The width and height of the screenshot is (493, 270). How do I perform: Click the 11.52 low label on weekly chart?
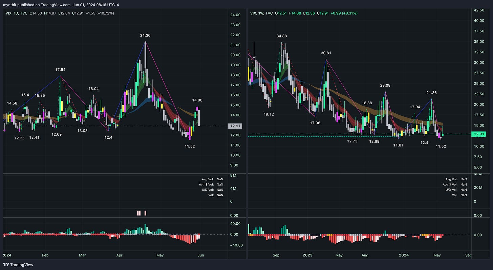click(x=441, y=147)
